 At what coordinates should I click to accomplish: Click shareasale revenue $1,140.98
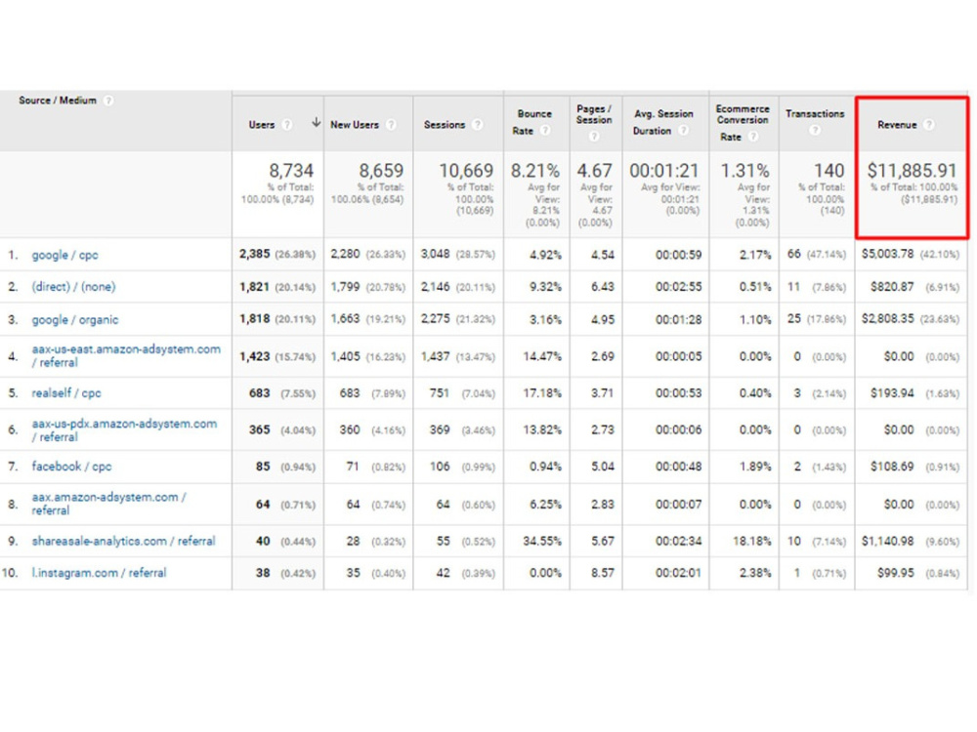point(887,541)
